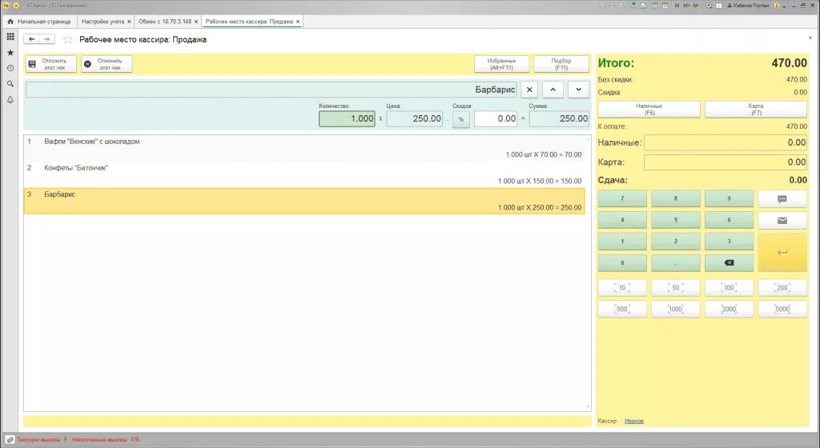Switch to the Настройки учета tab
This screenshot has width=820, height=448.
click(x=106, y=22)
